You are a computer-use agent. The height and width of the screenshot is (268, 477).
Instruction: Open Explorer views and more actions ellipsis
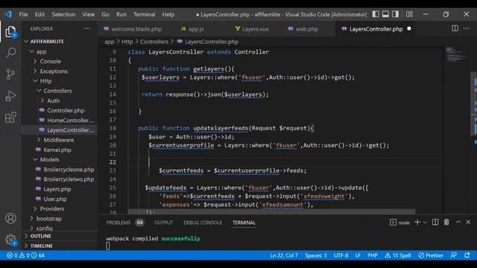pos(87,28)
